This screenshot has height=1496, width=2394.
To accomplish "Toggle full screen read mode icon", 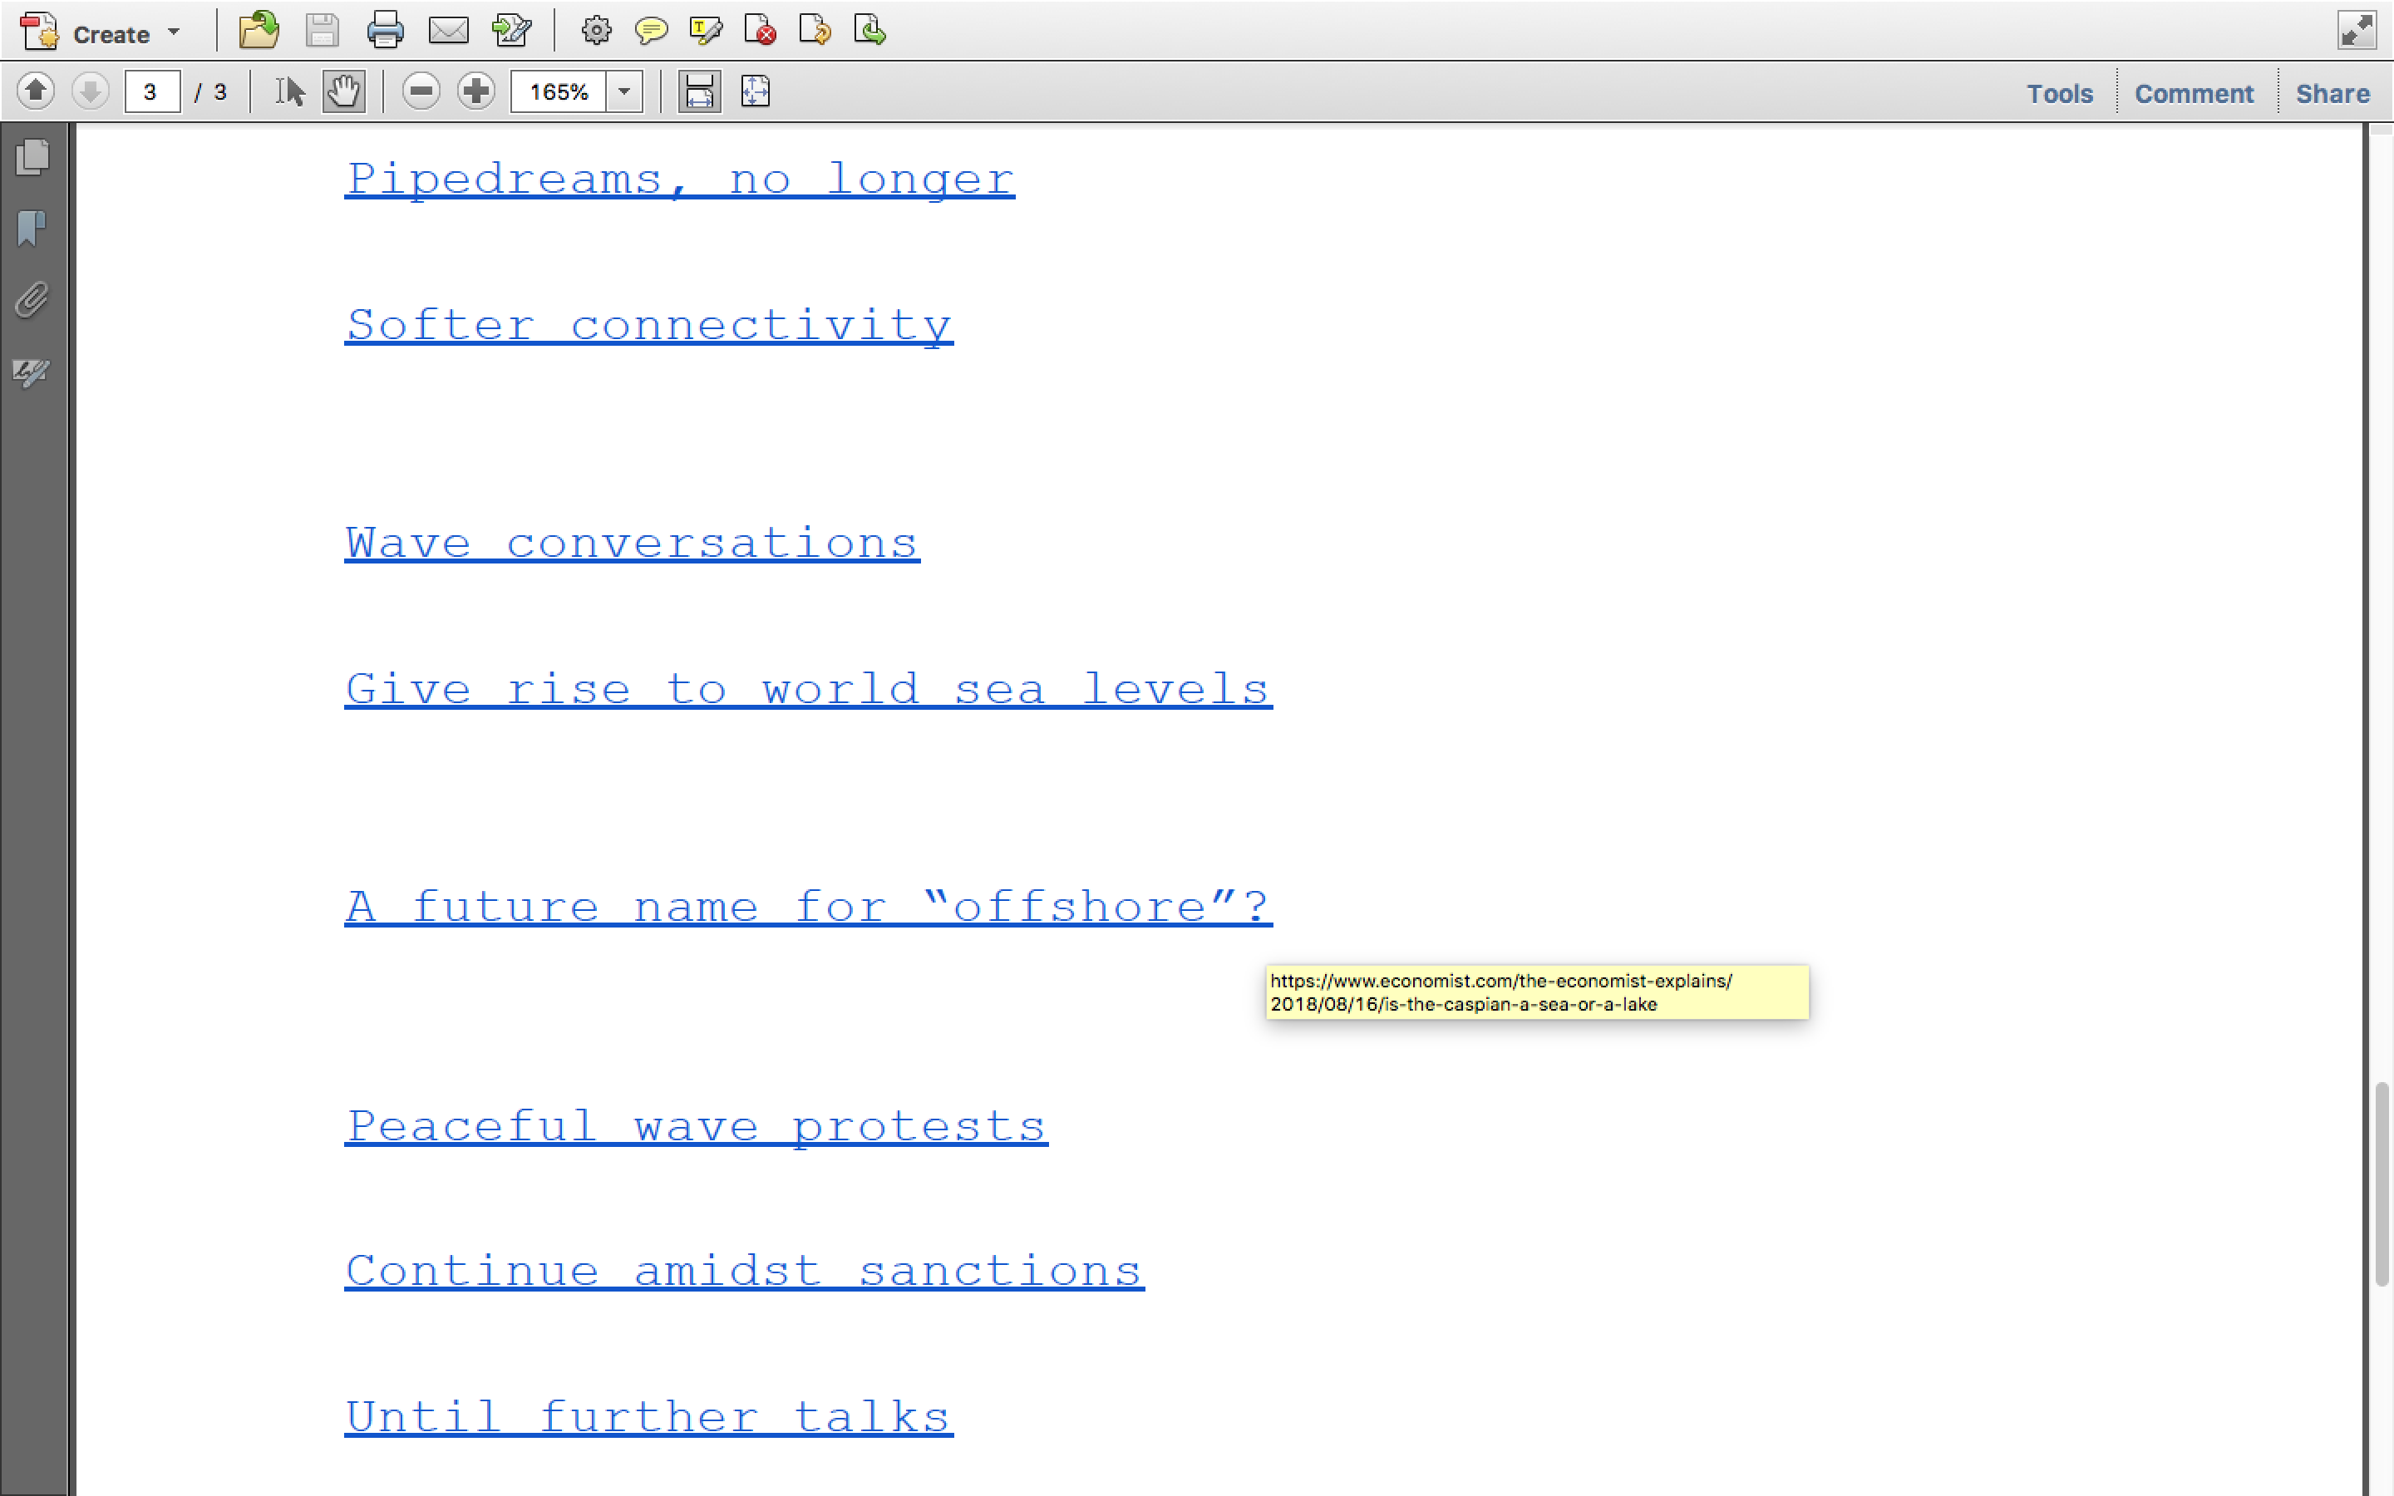I will [2357, 30].
